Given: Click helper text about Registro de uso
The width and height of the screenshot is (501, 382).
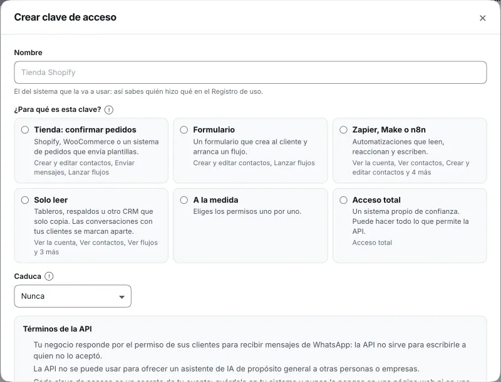Looking at the screenshot, I should 138,91.
